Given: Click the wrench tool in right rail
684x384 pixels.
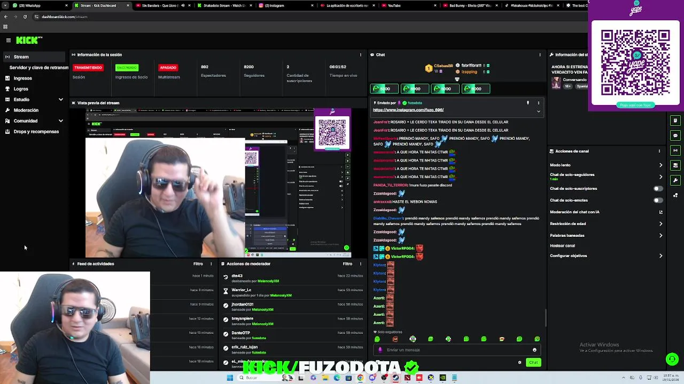Looking at the screenshot, I should coord(675,180).
